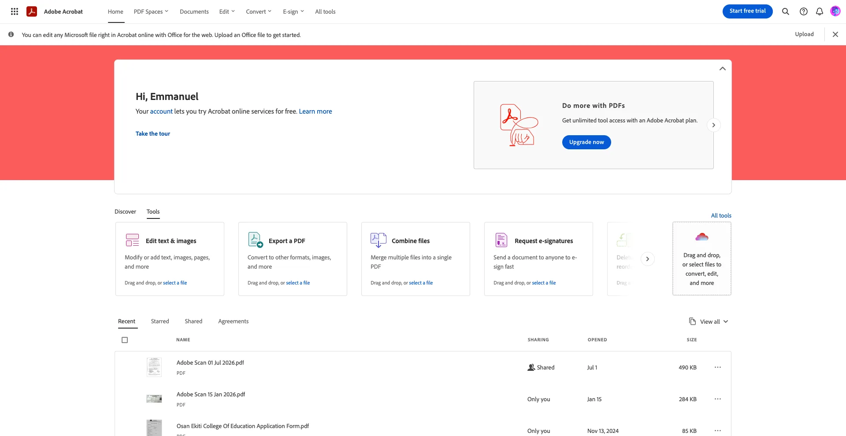Click the Export a PDF tool icon
Viewport: 846px width, 436px height.
[256, 240]
